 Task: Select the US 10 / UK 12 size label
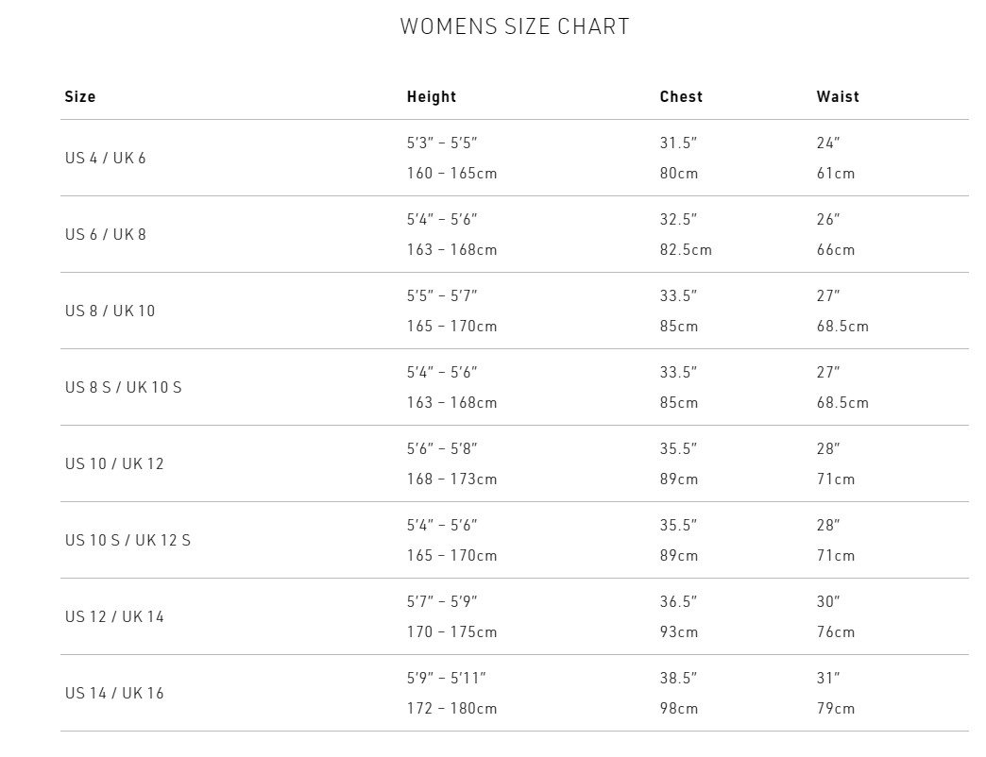point(114,464)
